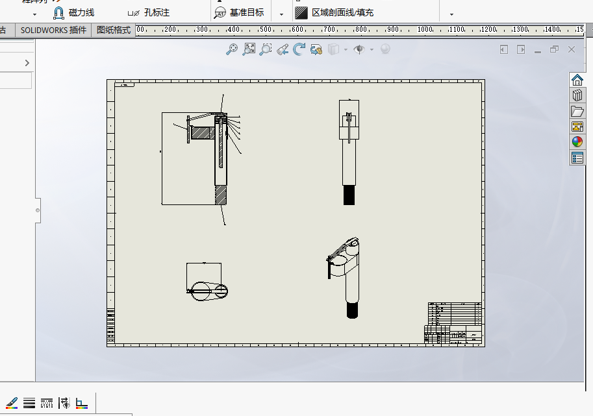Click the expand-right pane button by window controls
This screenshot has width=593, height=416.
click(521, 49)
